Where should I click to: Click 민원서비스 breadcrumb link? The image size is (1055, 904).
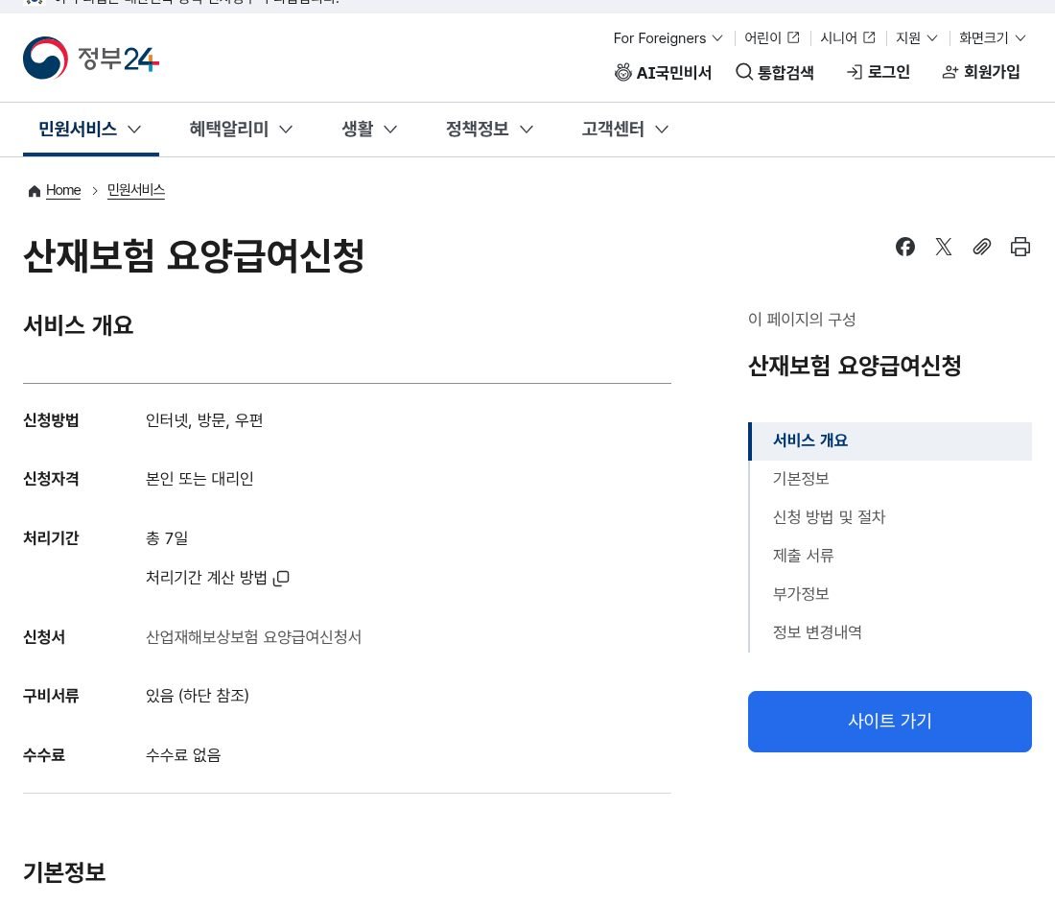pyautogui.click(x=136, y=191)
